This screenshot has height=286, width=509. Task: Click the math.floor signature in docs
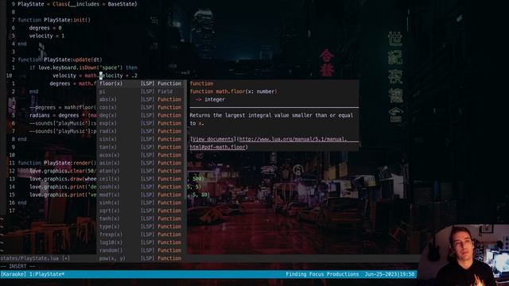[x=233, y=91]
